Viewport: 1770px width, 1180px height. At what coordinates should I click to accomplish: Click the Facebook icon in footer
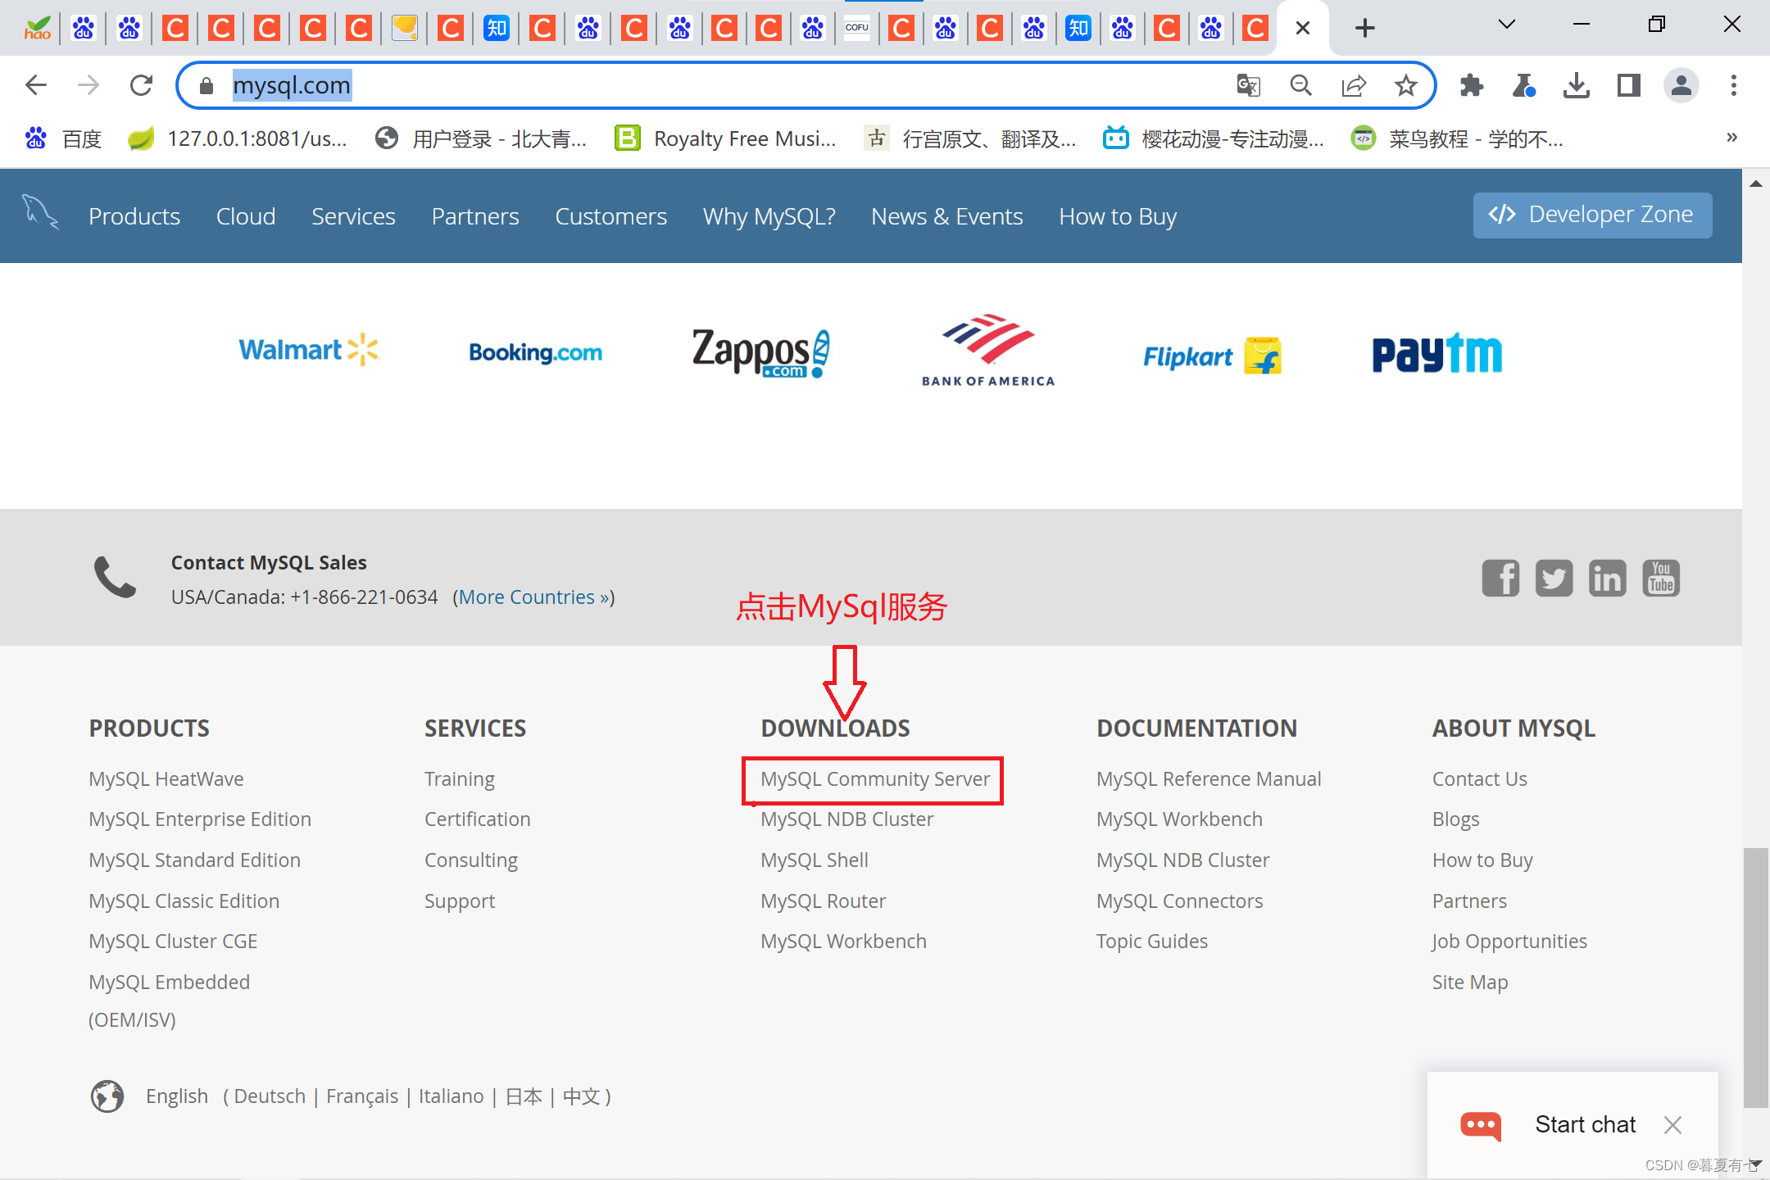click(x=1500, y=579)
